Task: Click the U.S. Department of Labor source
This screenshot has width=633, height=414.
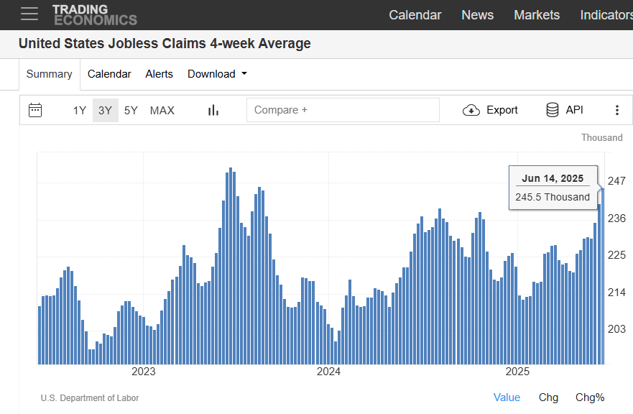Action: [90, 398]
